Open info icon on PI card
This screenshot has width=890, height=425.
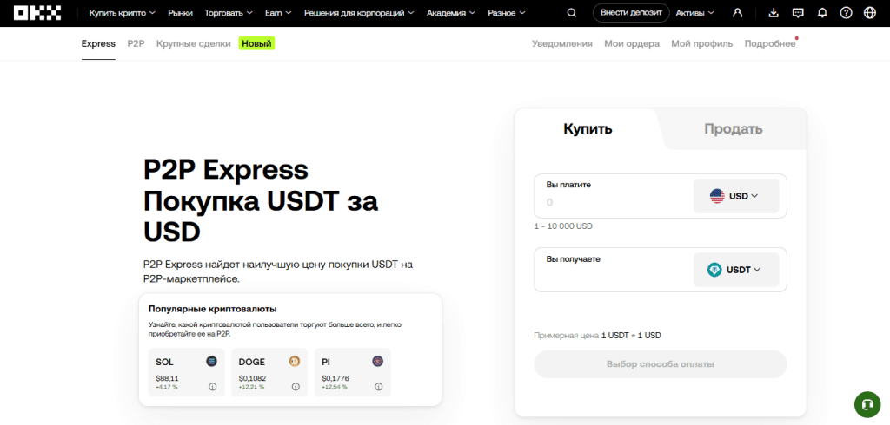(x=379, y=387)
